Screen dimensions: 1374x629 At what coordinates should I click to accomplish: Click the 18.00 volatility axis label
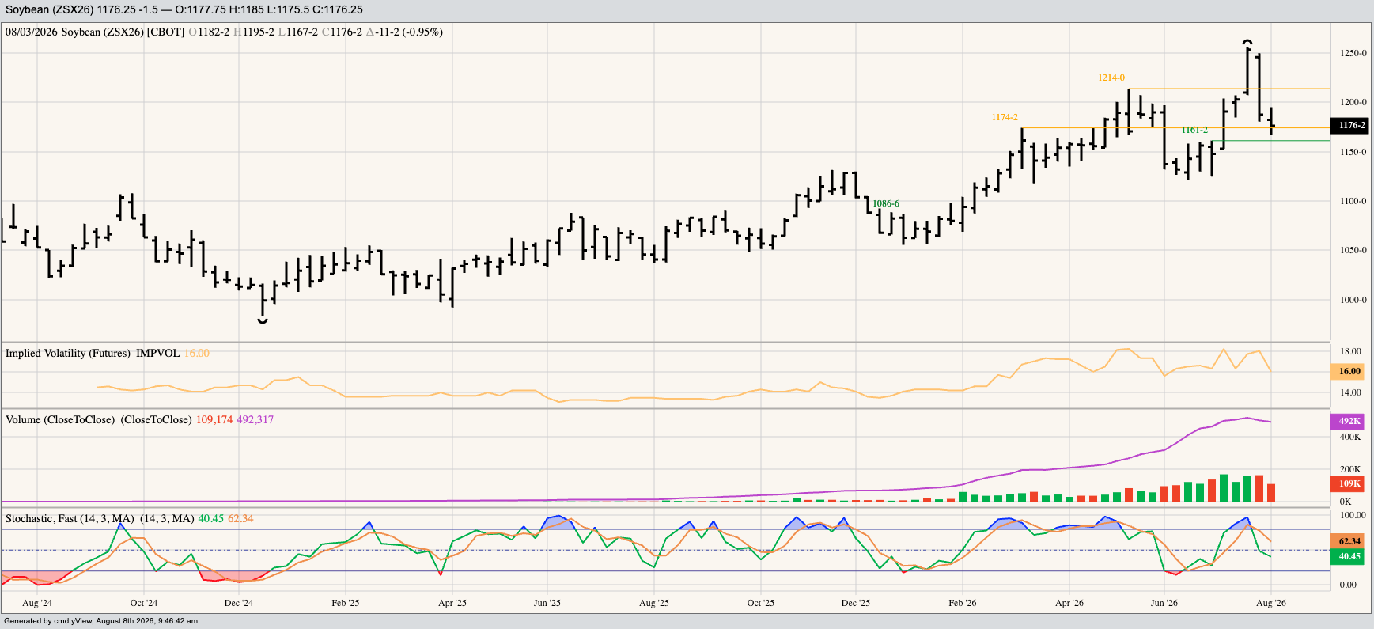pyautogui.click(x=1350, y=351)
